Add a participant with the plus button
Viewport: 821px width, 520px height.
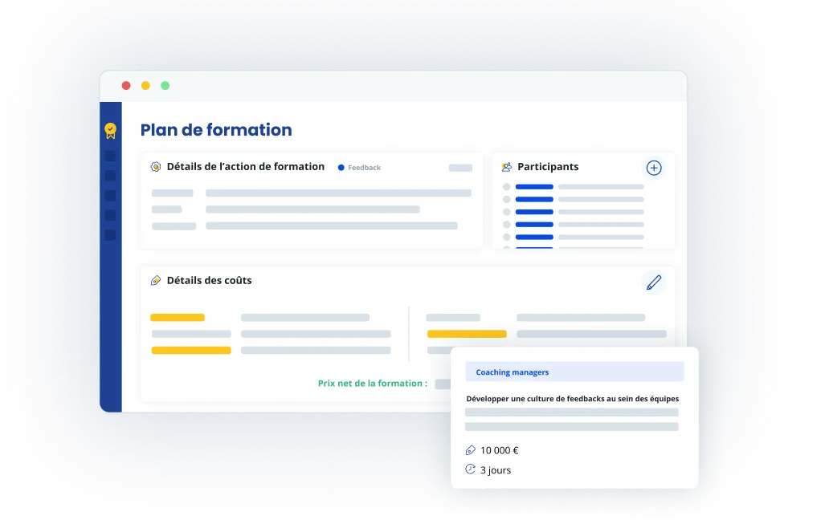(x=653, y=168)
